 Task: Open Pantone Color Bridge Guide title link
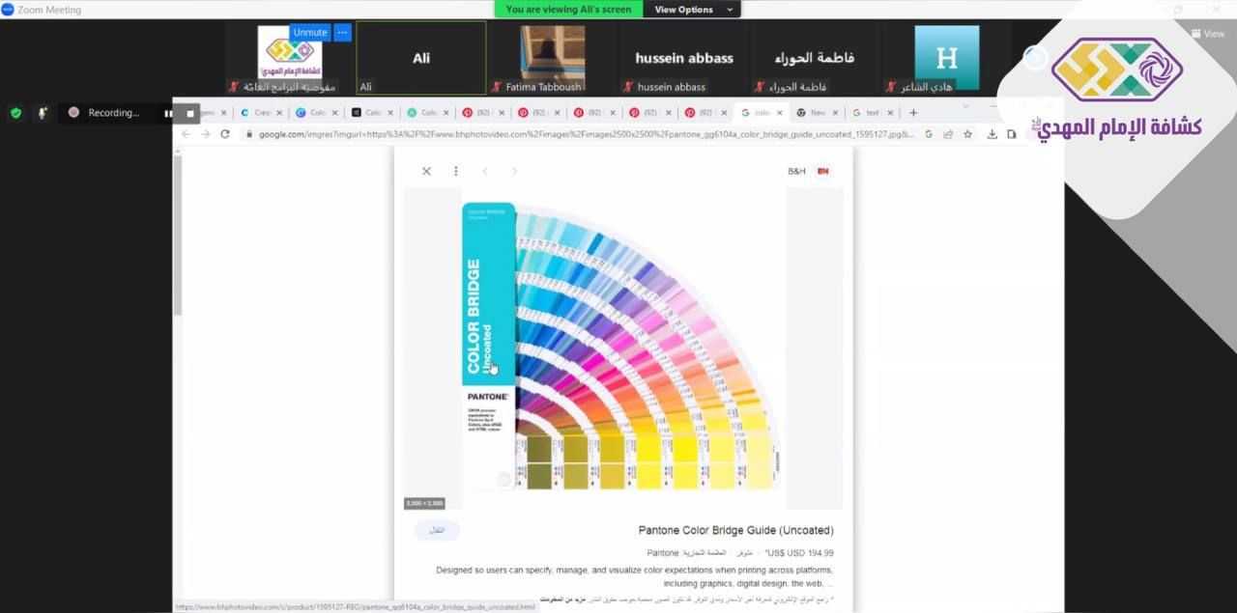click(x=735, y=530)
